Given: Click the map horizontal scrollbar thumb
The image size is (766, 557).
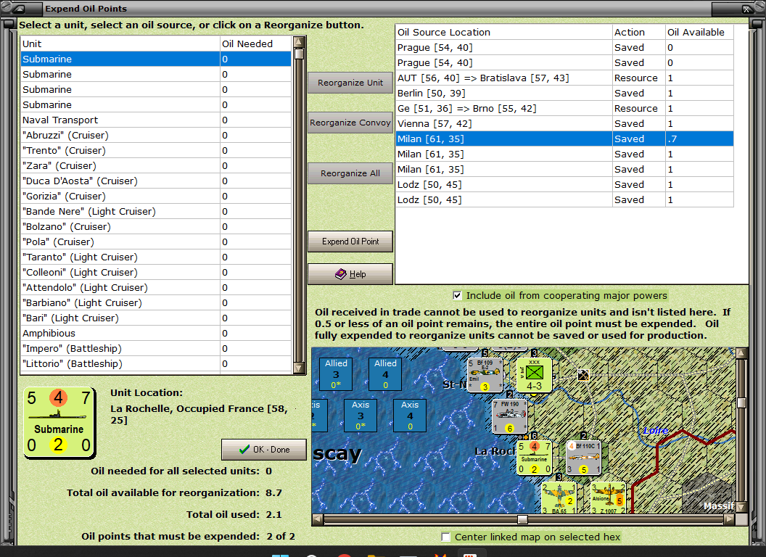Looking at the screenshot, I should 523,519.
